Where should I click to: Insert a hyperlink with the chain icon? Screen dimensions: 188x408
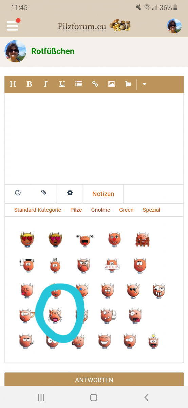tap(95, 84)
